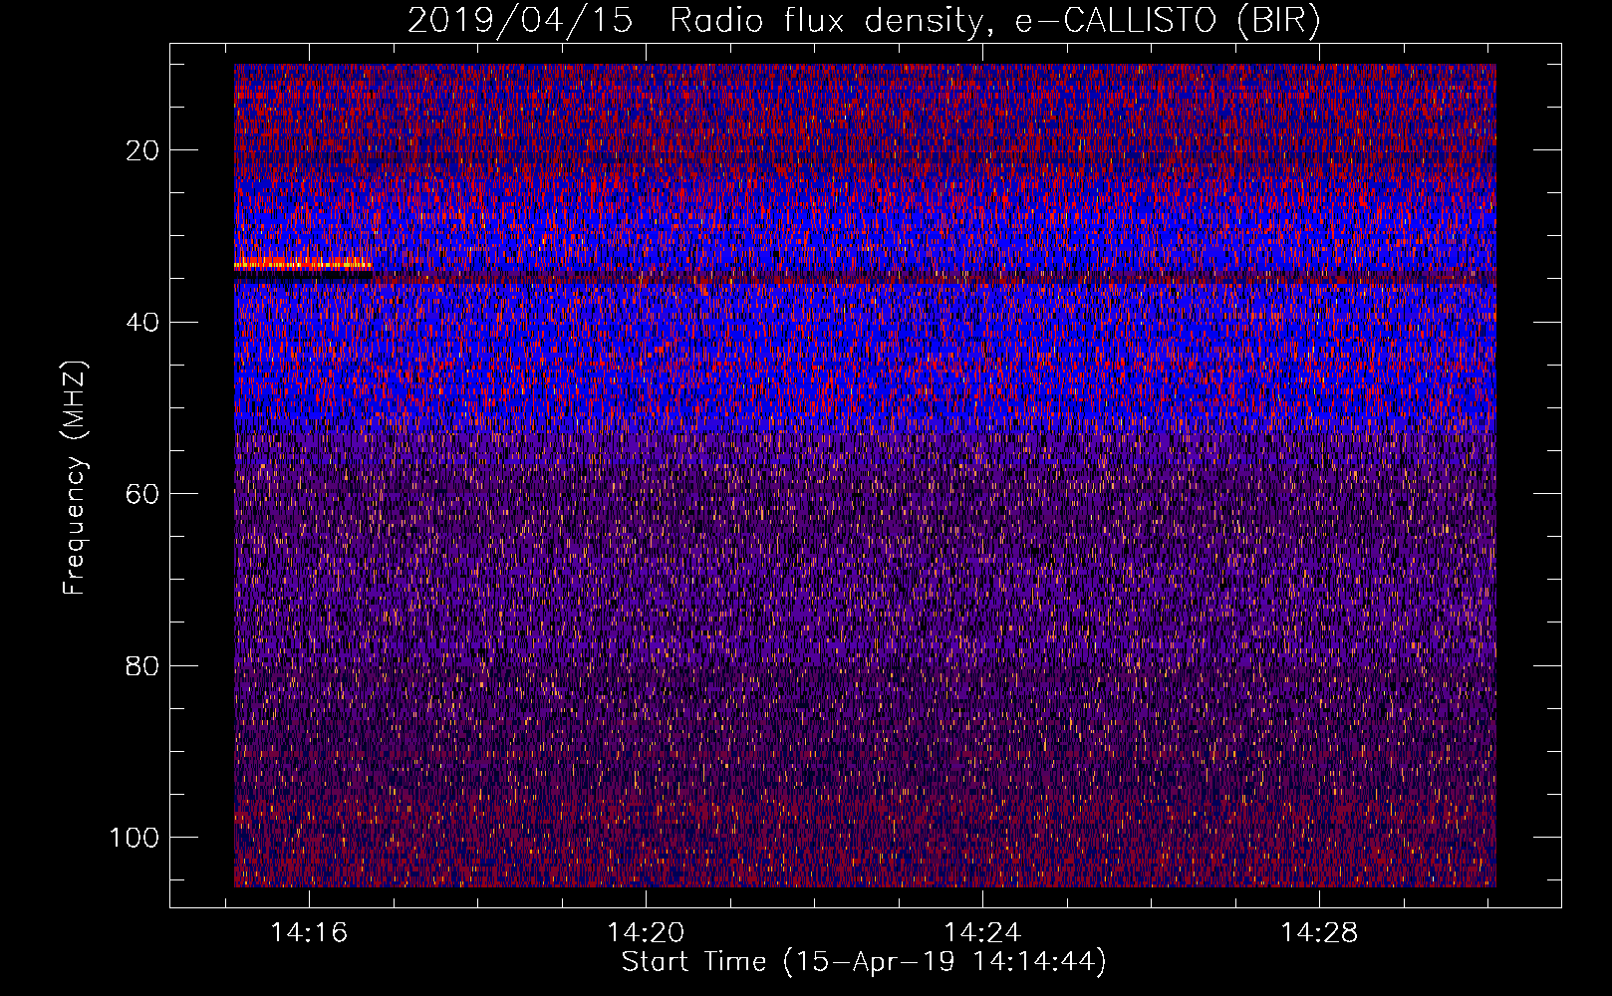Click the 14:28 time tick label
Image resolution: width=1612 pixels, height=996 pixels.
coord(1319,933)
